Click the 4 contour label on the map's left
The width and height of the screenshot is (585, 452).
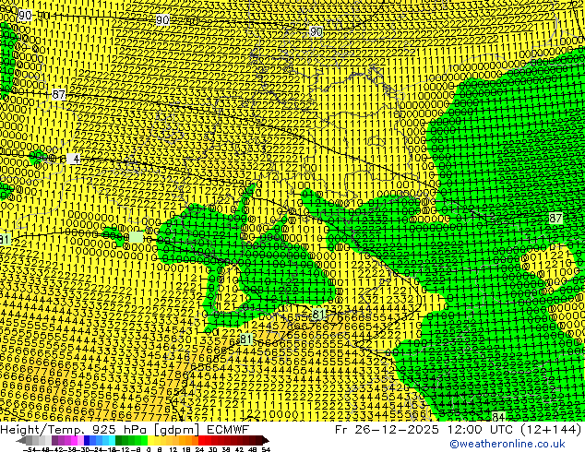tap(74, 159)
